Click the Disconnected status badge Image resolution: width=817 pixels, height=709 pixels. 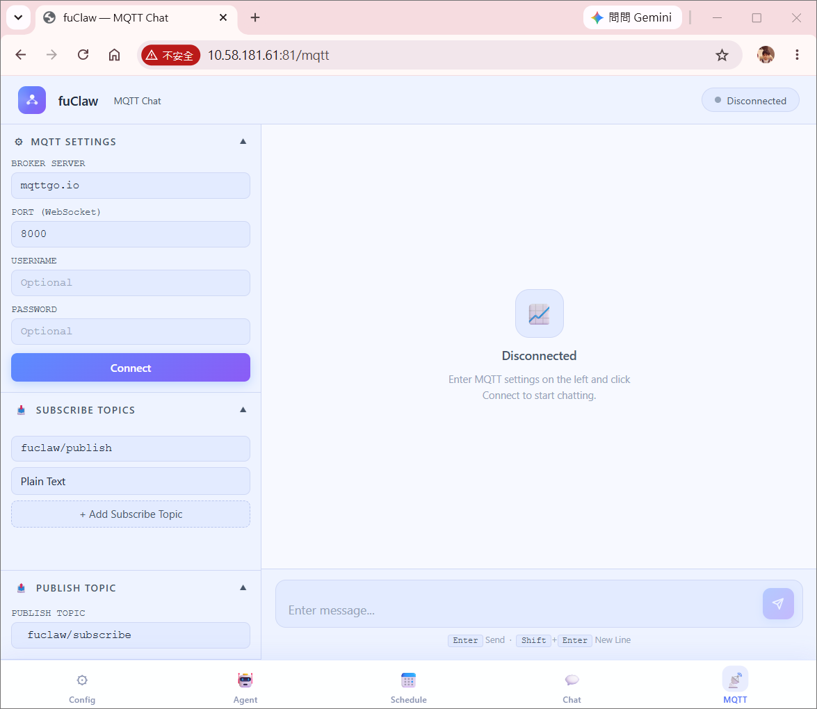click(750, 101)
